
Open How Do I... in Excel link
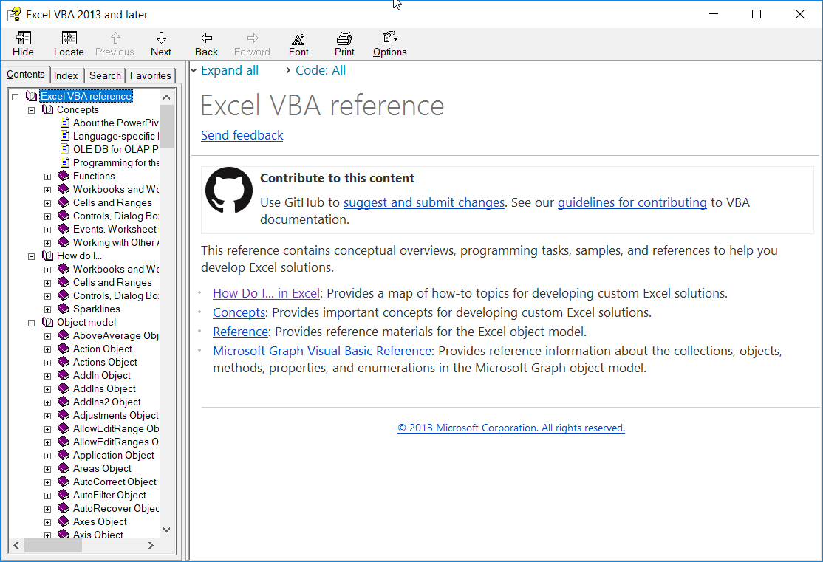point(266,293)
